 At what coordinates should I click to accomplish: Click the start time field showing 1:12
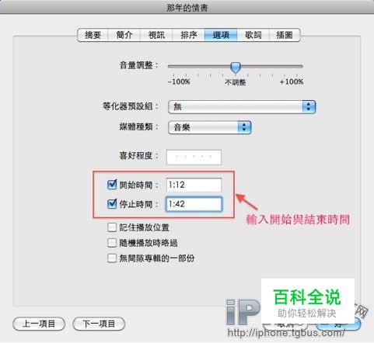click(194, 185)
